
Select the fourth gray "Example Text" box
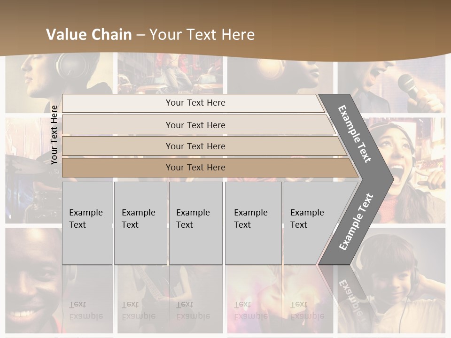pos(253,223)
